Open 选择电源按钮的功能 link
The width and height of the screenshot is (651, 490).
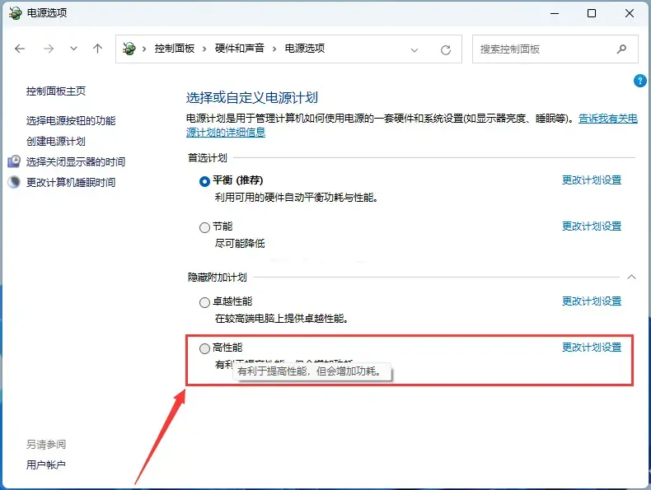point(71,121)
